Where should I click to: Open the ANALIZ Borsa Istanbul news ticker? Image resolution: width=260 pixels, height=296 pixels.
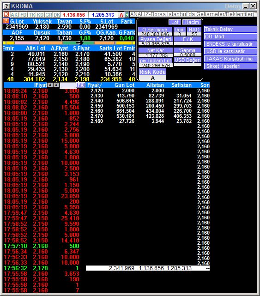193,14
